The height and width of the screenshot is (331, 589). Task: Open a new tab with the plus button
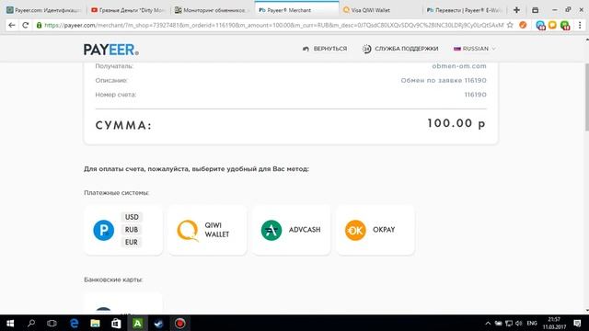point(516,10)
